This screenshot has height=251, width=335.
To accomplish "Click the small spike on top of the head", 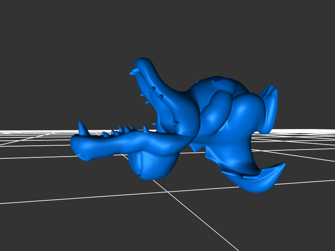I will [x=214, y=84].
